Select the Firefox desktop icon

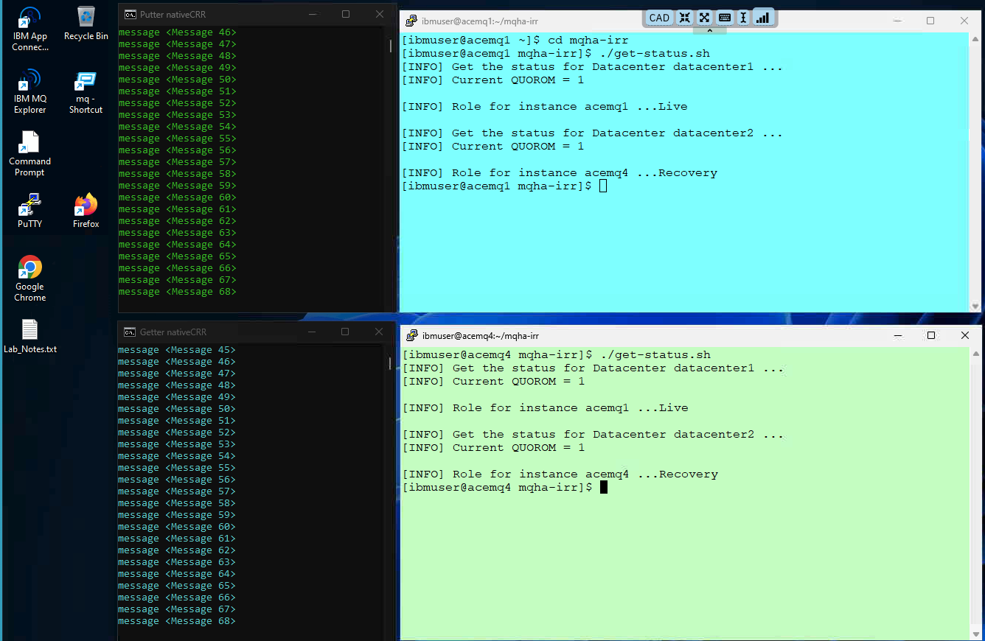(x=86, y=211)
